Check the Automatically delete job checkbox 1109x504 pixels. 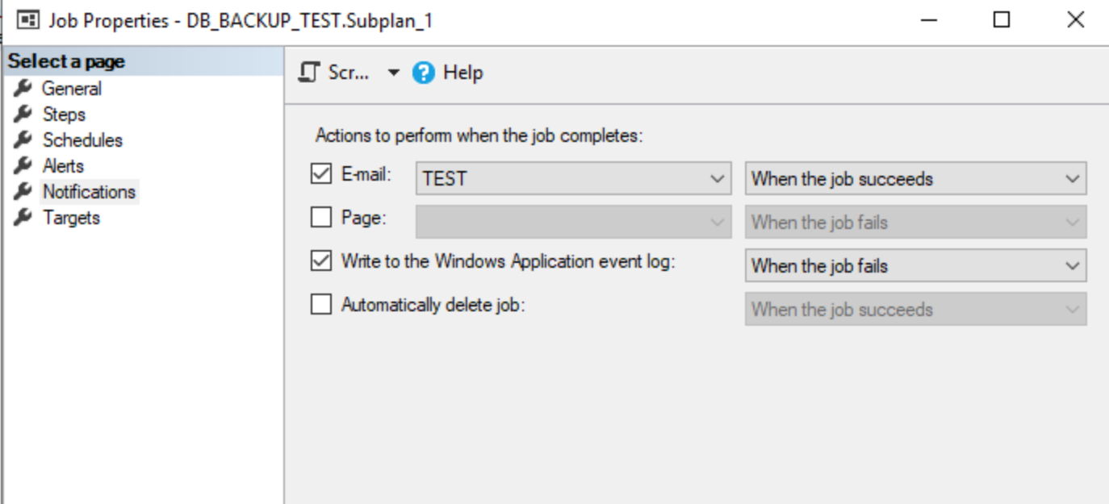pos(321,304)
